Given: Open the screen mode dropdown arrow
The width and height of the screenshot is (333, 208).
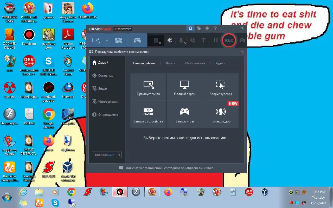Looking at the screenshot, I should 107,40.
